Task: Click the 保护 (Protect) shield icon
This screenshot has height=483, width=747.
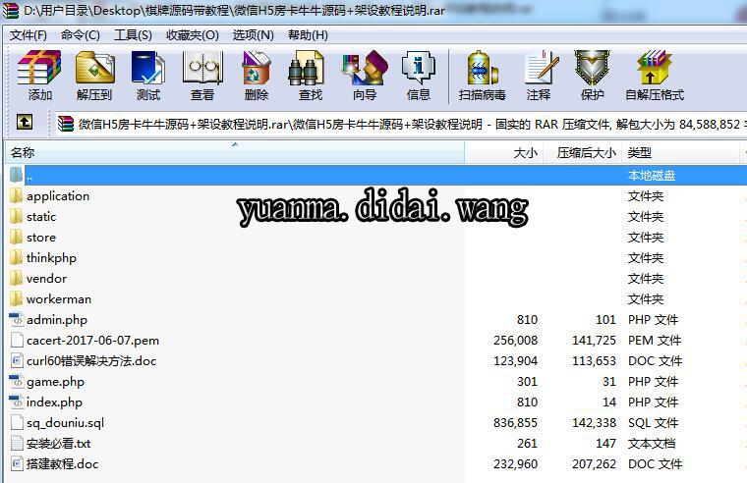Action: click(x=592, y=69)
